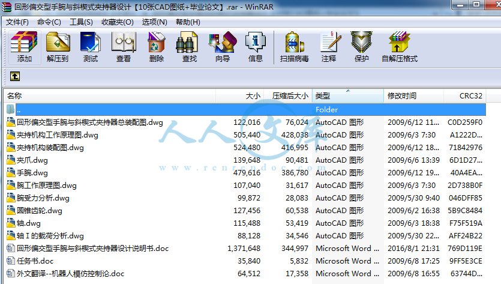Open the 收藏夹(O) menu
501x284 pixels.
117,22
